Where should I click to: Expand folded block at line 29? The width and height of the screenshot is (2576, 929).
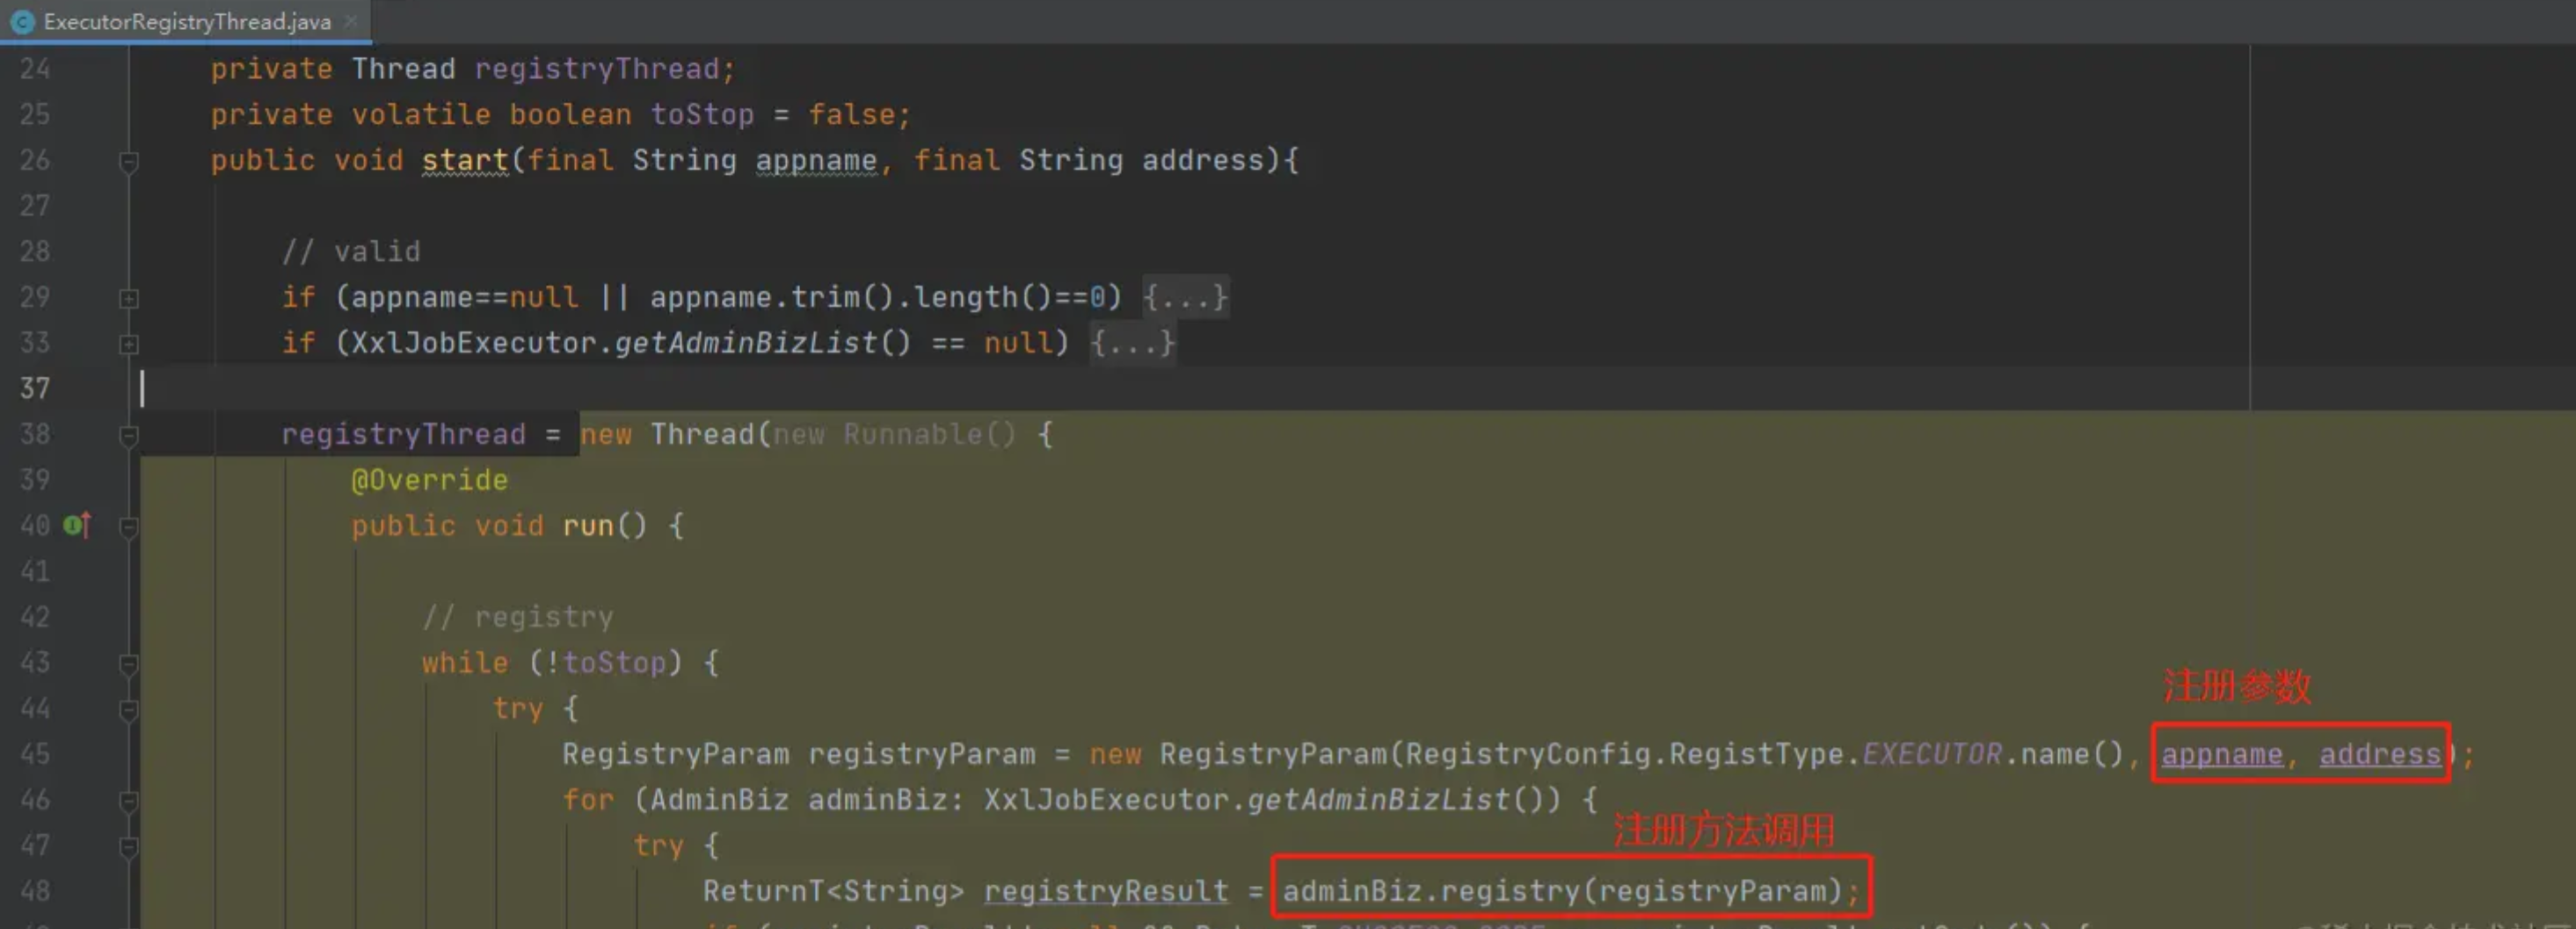129,298
